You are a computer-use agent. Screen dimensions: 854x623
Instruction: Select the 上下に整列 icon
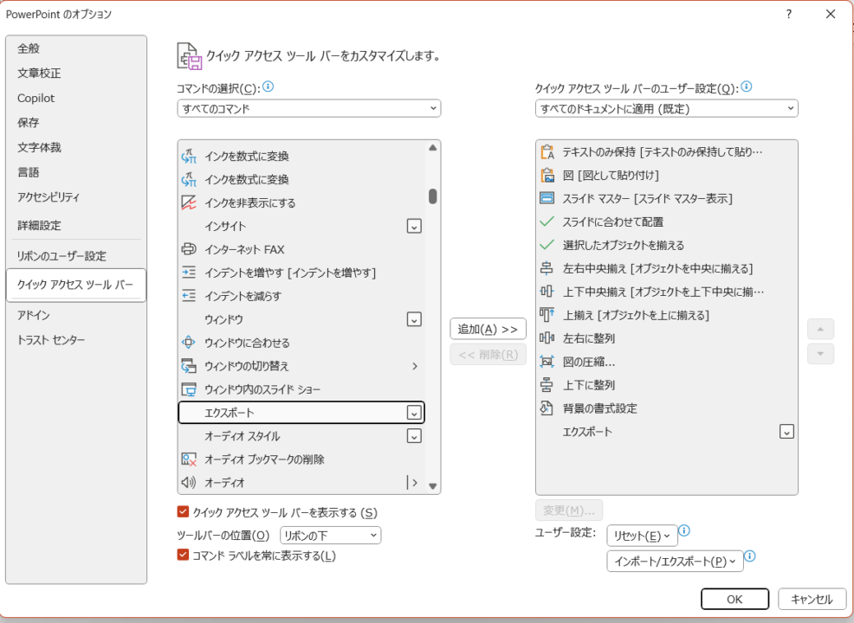[x=547, y=385]
